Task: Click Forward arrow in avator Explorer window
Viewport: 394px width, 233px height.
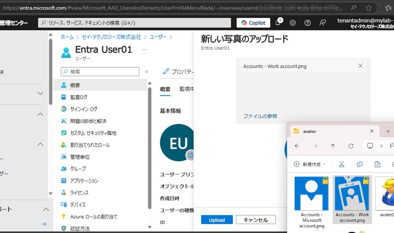Action: click(315, 146)
